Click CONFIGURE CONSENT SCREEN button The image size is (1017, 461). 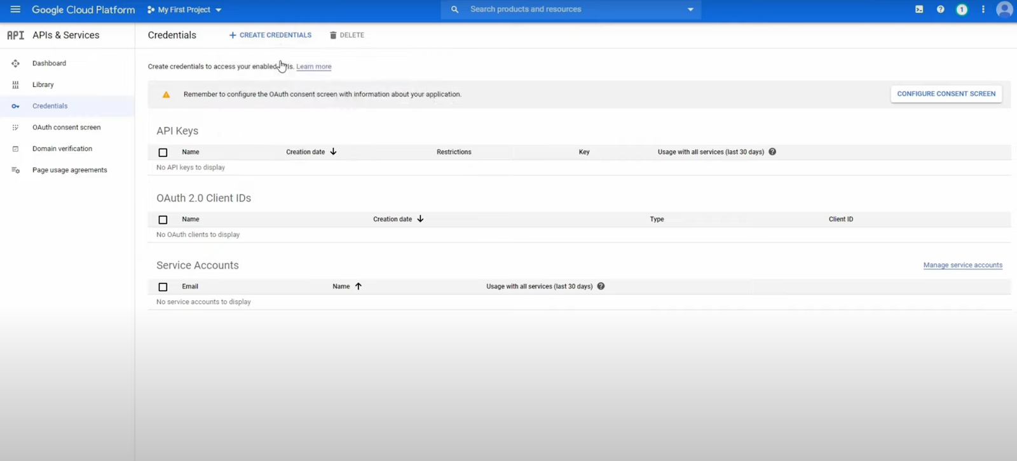(x=946, y=94)
